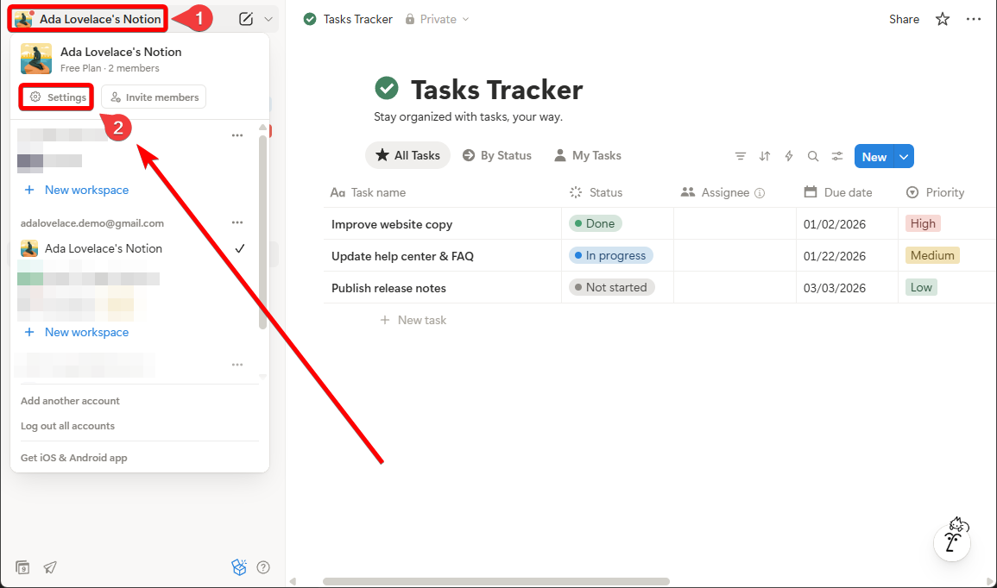Viewport: 997px width, 588px height.
Task: Click the paper plane icon in sidebar
Action: [x=49, y=567]
